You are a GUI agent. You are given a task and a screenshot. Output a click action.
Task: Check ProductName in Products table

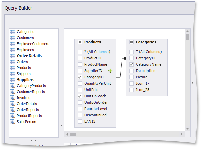(x=80, y=64)
